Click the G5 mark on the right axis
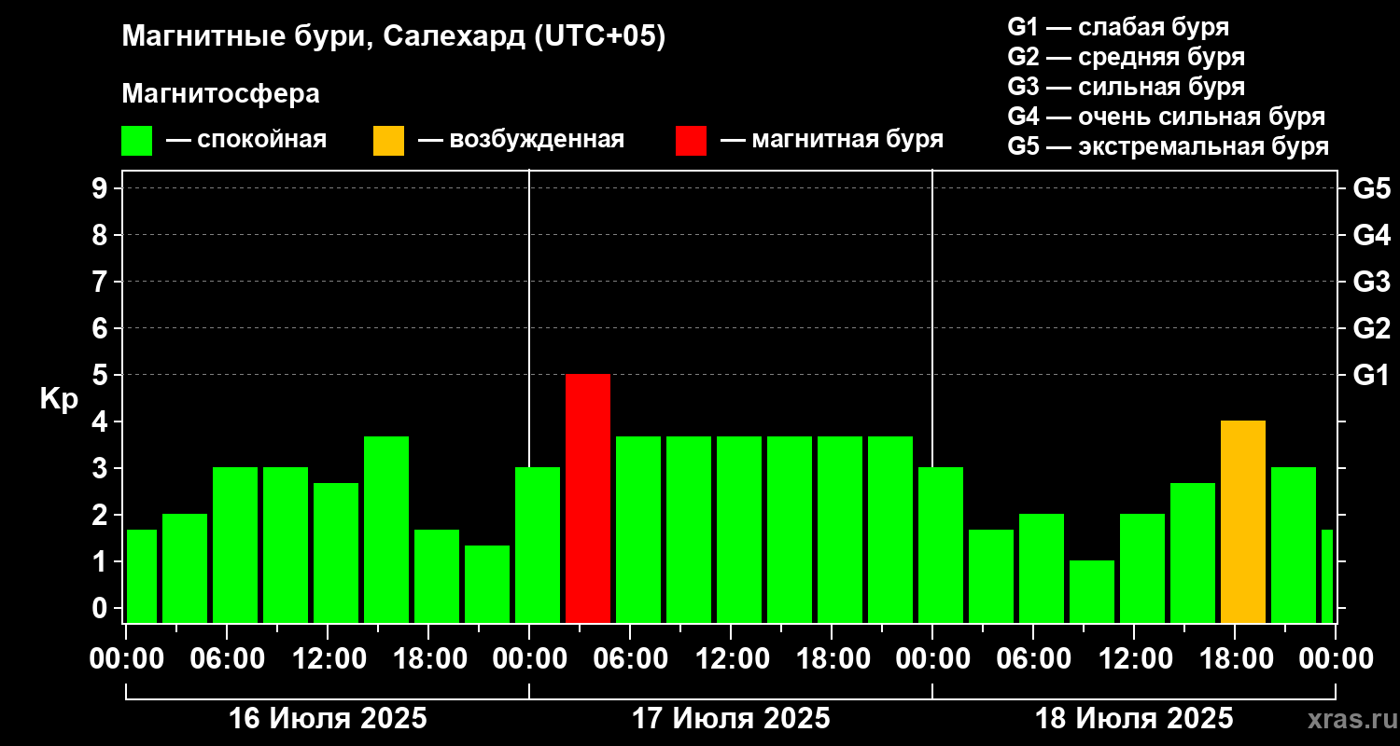The width and height of the screenshot is (1400, 746). [x=1371, y=188]
